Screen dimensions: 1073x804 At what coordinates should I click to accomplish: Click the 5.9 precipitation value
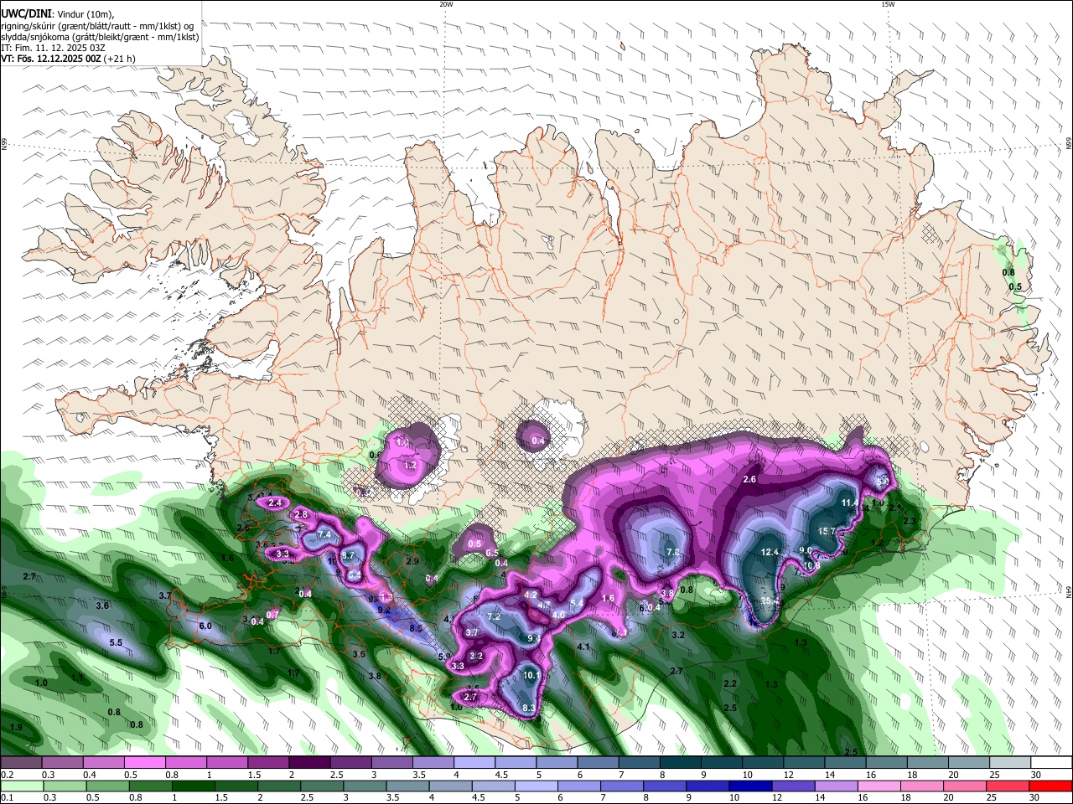tap(444, 657)
